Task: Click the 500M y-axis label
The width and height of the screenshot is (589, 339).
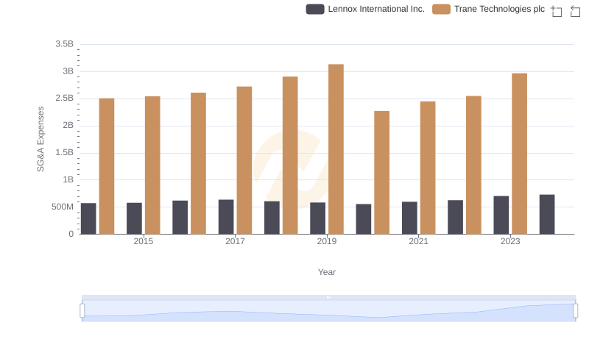Action: click(63, 207)
